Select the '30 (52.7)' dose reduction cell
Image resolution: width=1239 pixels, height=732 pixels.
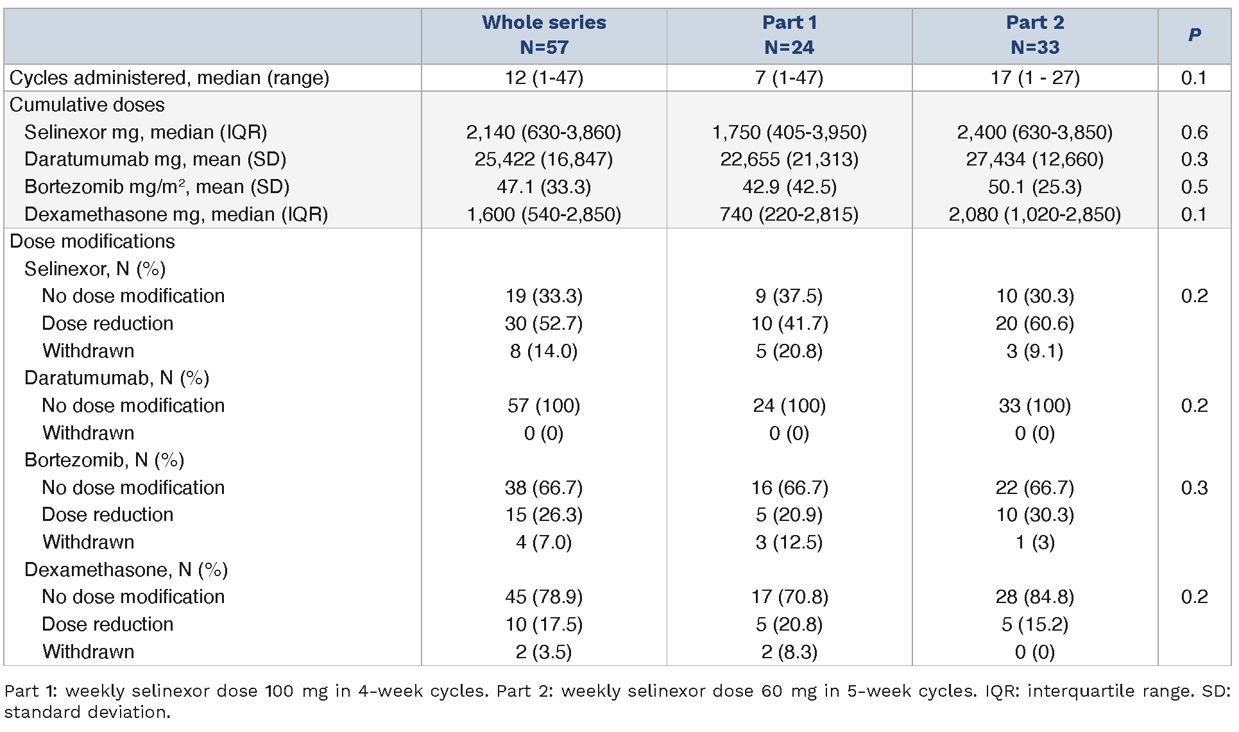pos(543,323)
